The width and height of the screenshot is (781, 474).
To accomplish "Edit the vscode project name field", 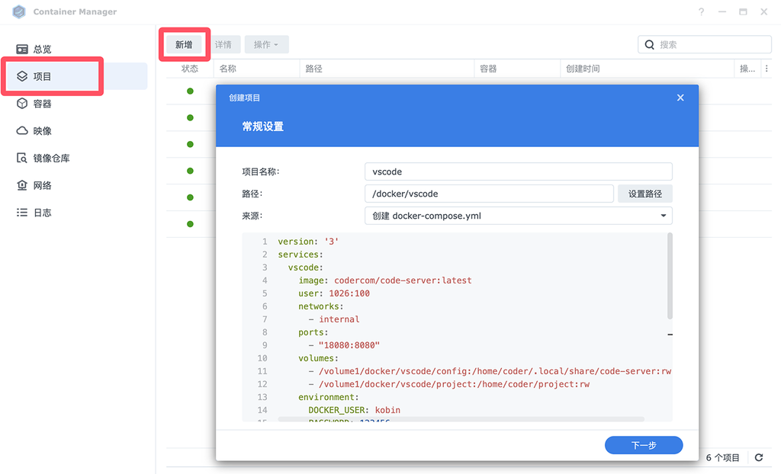I will click(x=518, y=171).
